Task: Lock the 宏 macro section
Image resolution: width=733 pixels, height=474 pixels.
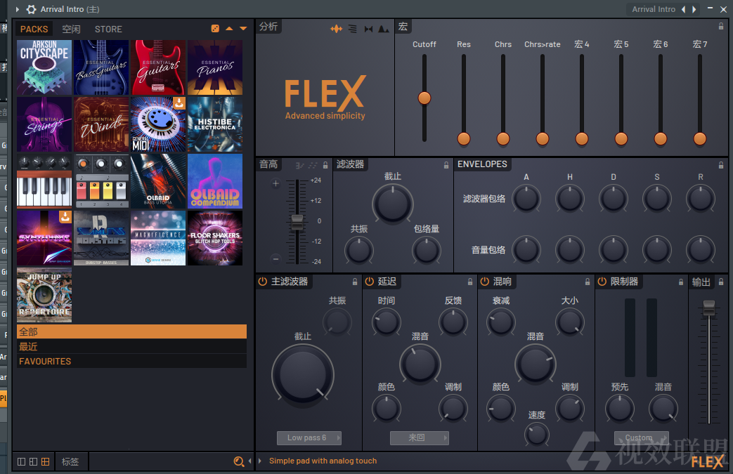Action: point(721,26)
